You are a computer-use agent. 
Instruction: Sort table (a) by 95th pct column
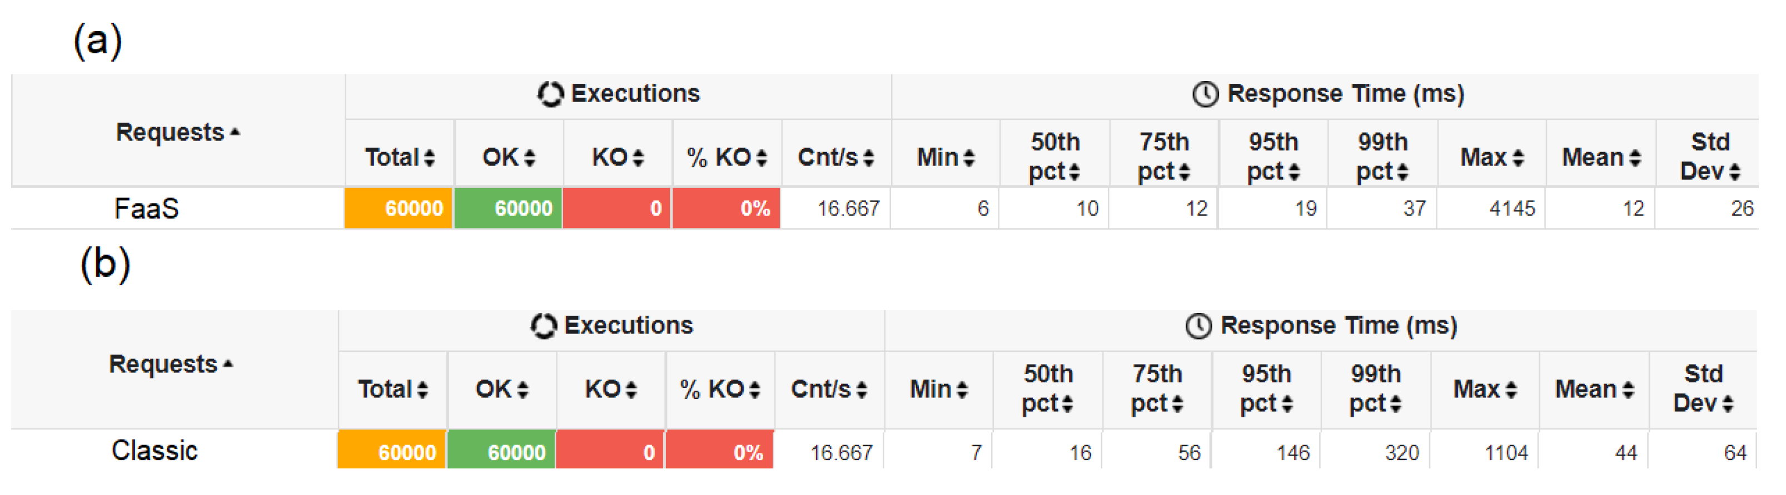[x=1273, y=156]
